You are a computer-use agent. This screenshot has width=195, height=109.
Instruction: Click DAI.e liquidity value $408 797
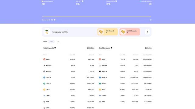pyautogui.click(x=148, y=90)
